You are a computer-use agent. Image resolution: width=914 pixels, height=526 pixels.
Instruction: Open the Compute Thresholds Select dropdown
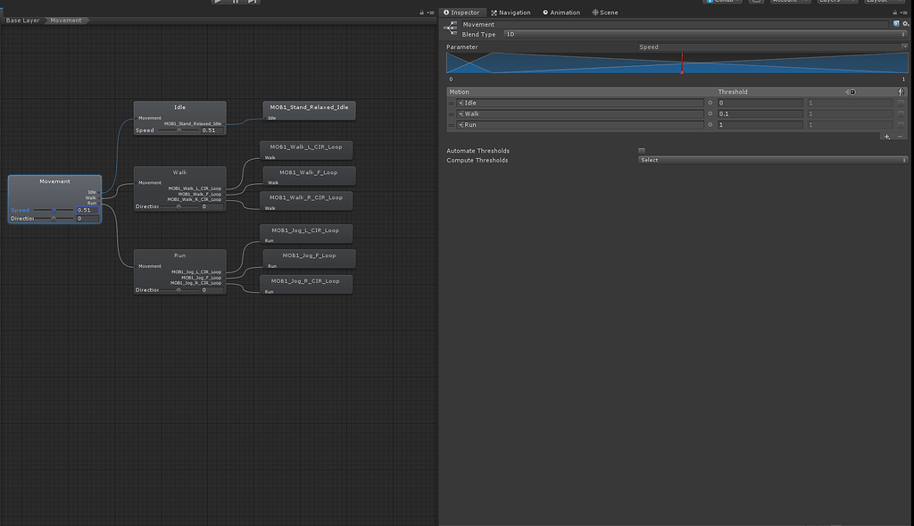click(772, 160)
